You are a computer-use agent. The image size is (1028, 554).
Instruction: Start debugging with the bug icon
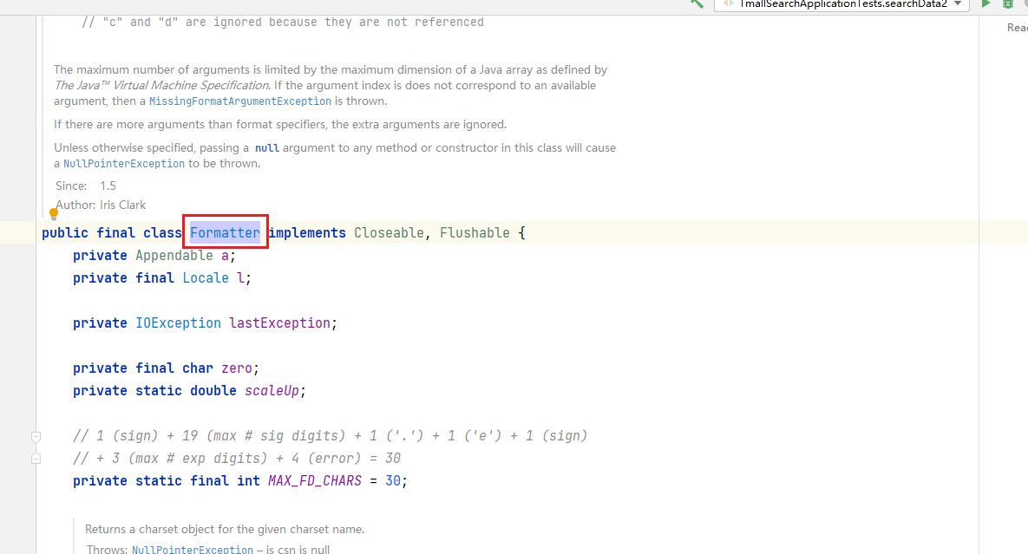coord(1008,4)
